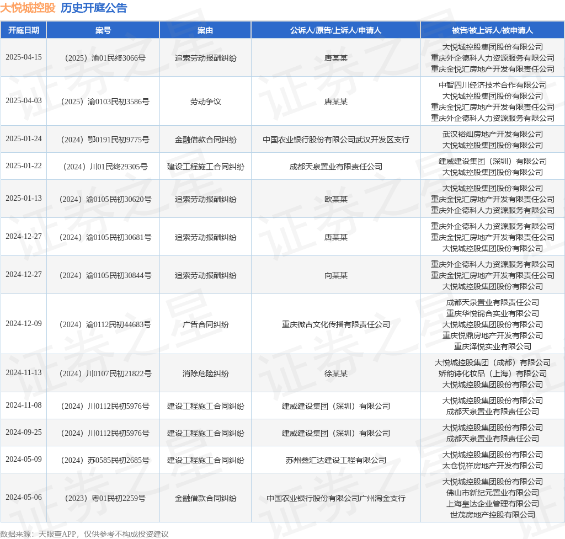Click 中智四川经济技术合作有限公司 defendant
The height and width of the screenshot is (539, 565).
pos(493,85)
